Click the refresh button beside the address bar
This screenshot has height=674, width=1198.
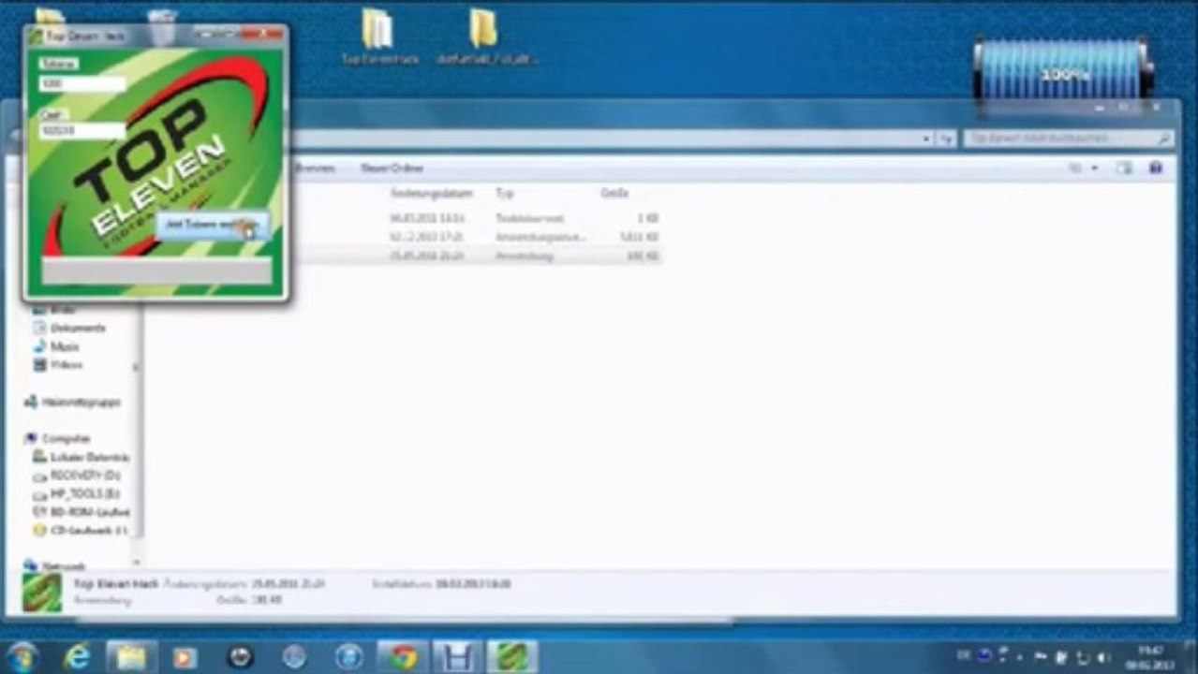click(947, 139)
